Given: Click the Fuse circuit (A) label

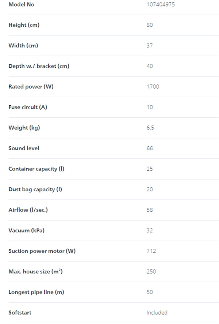Looking at the screenshot, I should pyautogui.click(x=28, y=107).
